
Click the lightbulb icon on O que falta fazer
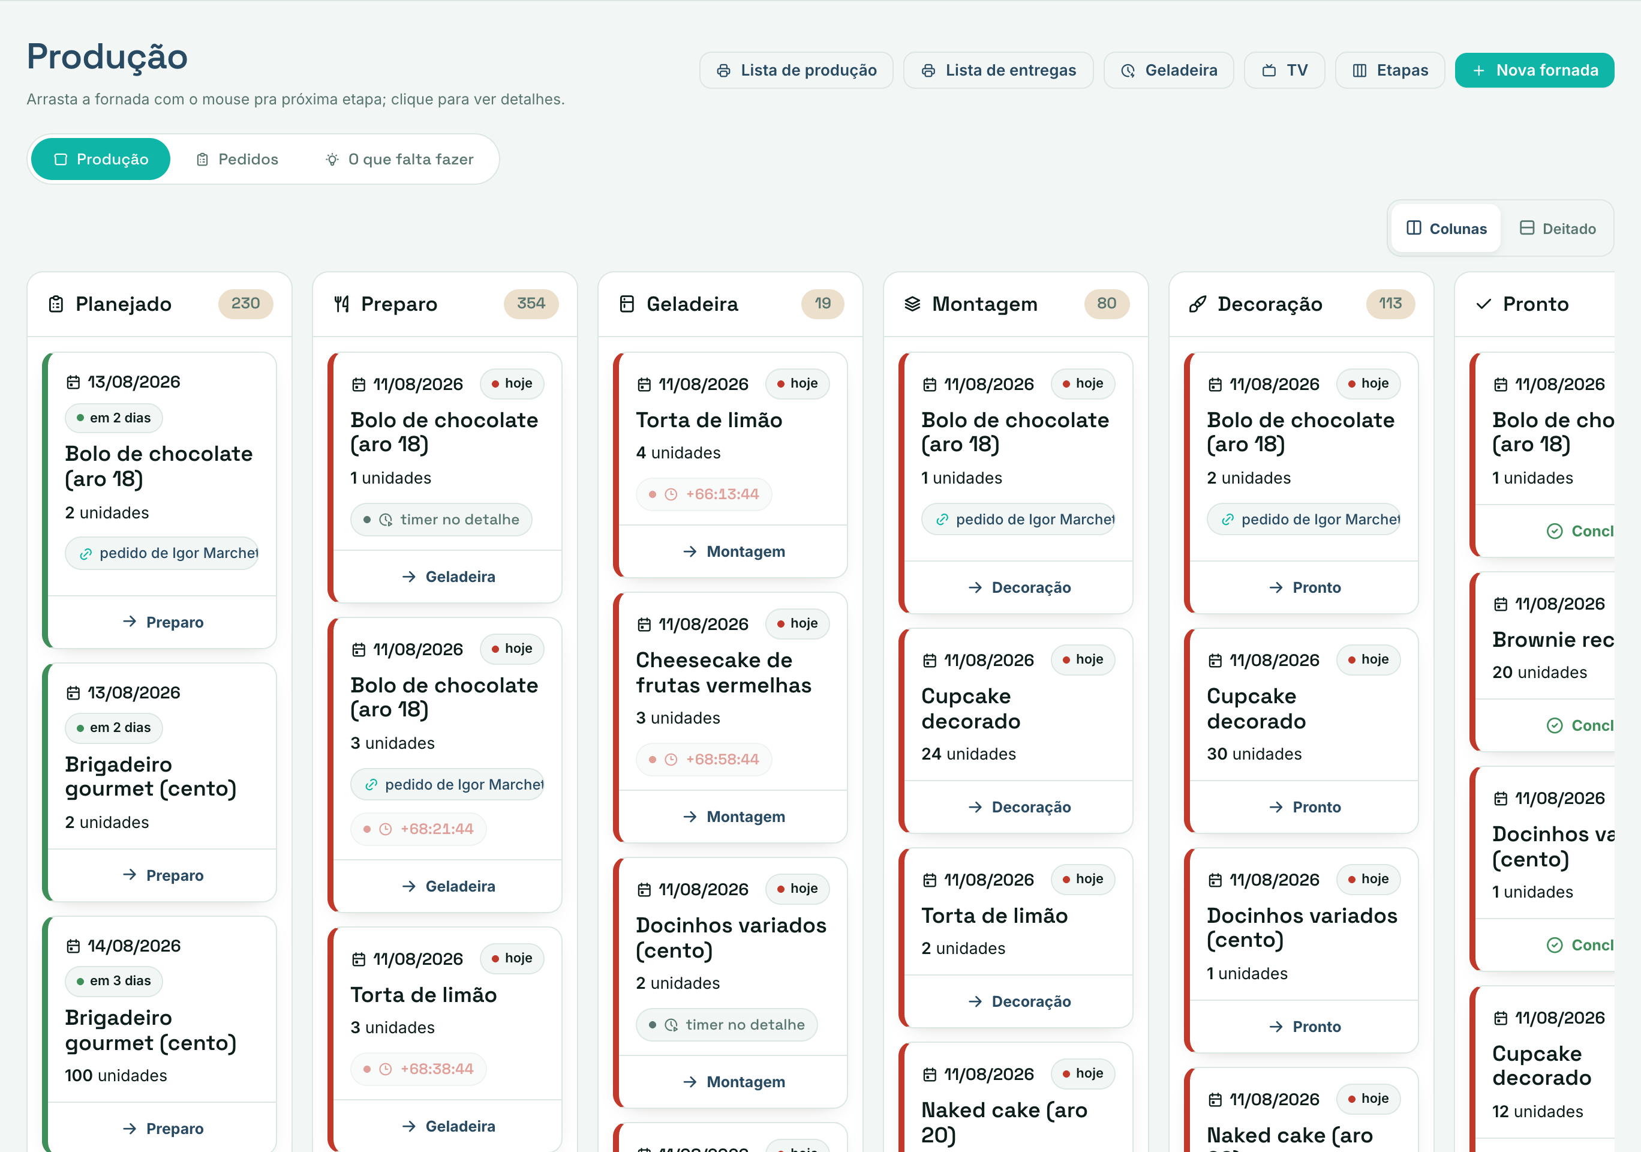point(332,160)
